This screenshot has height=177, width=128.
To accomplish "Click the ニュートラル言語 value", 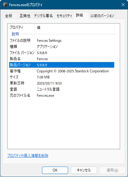I will 48,89.
